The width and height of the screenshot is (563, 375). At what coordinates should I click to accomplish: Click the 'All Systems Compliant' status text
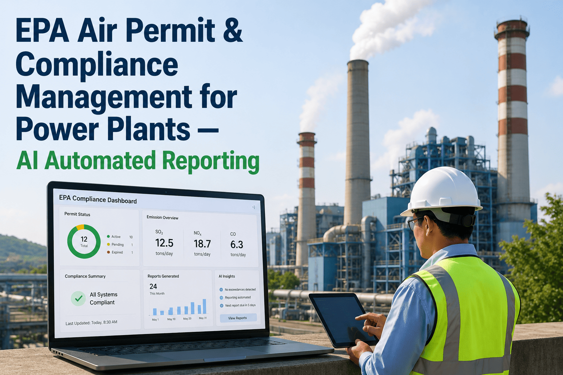pyautogui.click(x=104, y=298)
